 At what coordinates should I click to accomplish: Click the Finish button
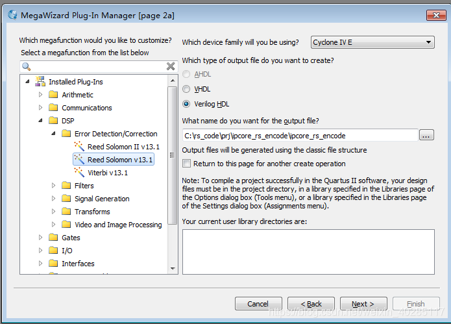click(x=416, y=304)
